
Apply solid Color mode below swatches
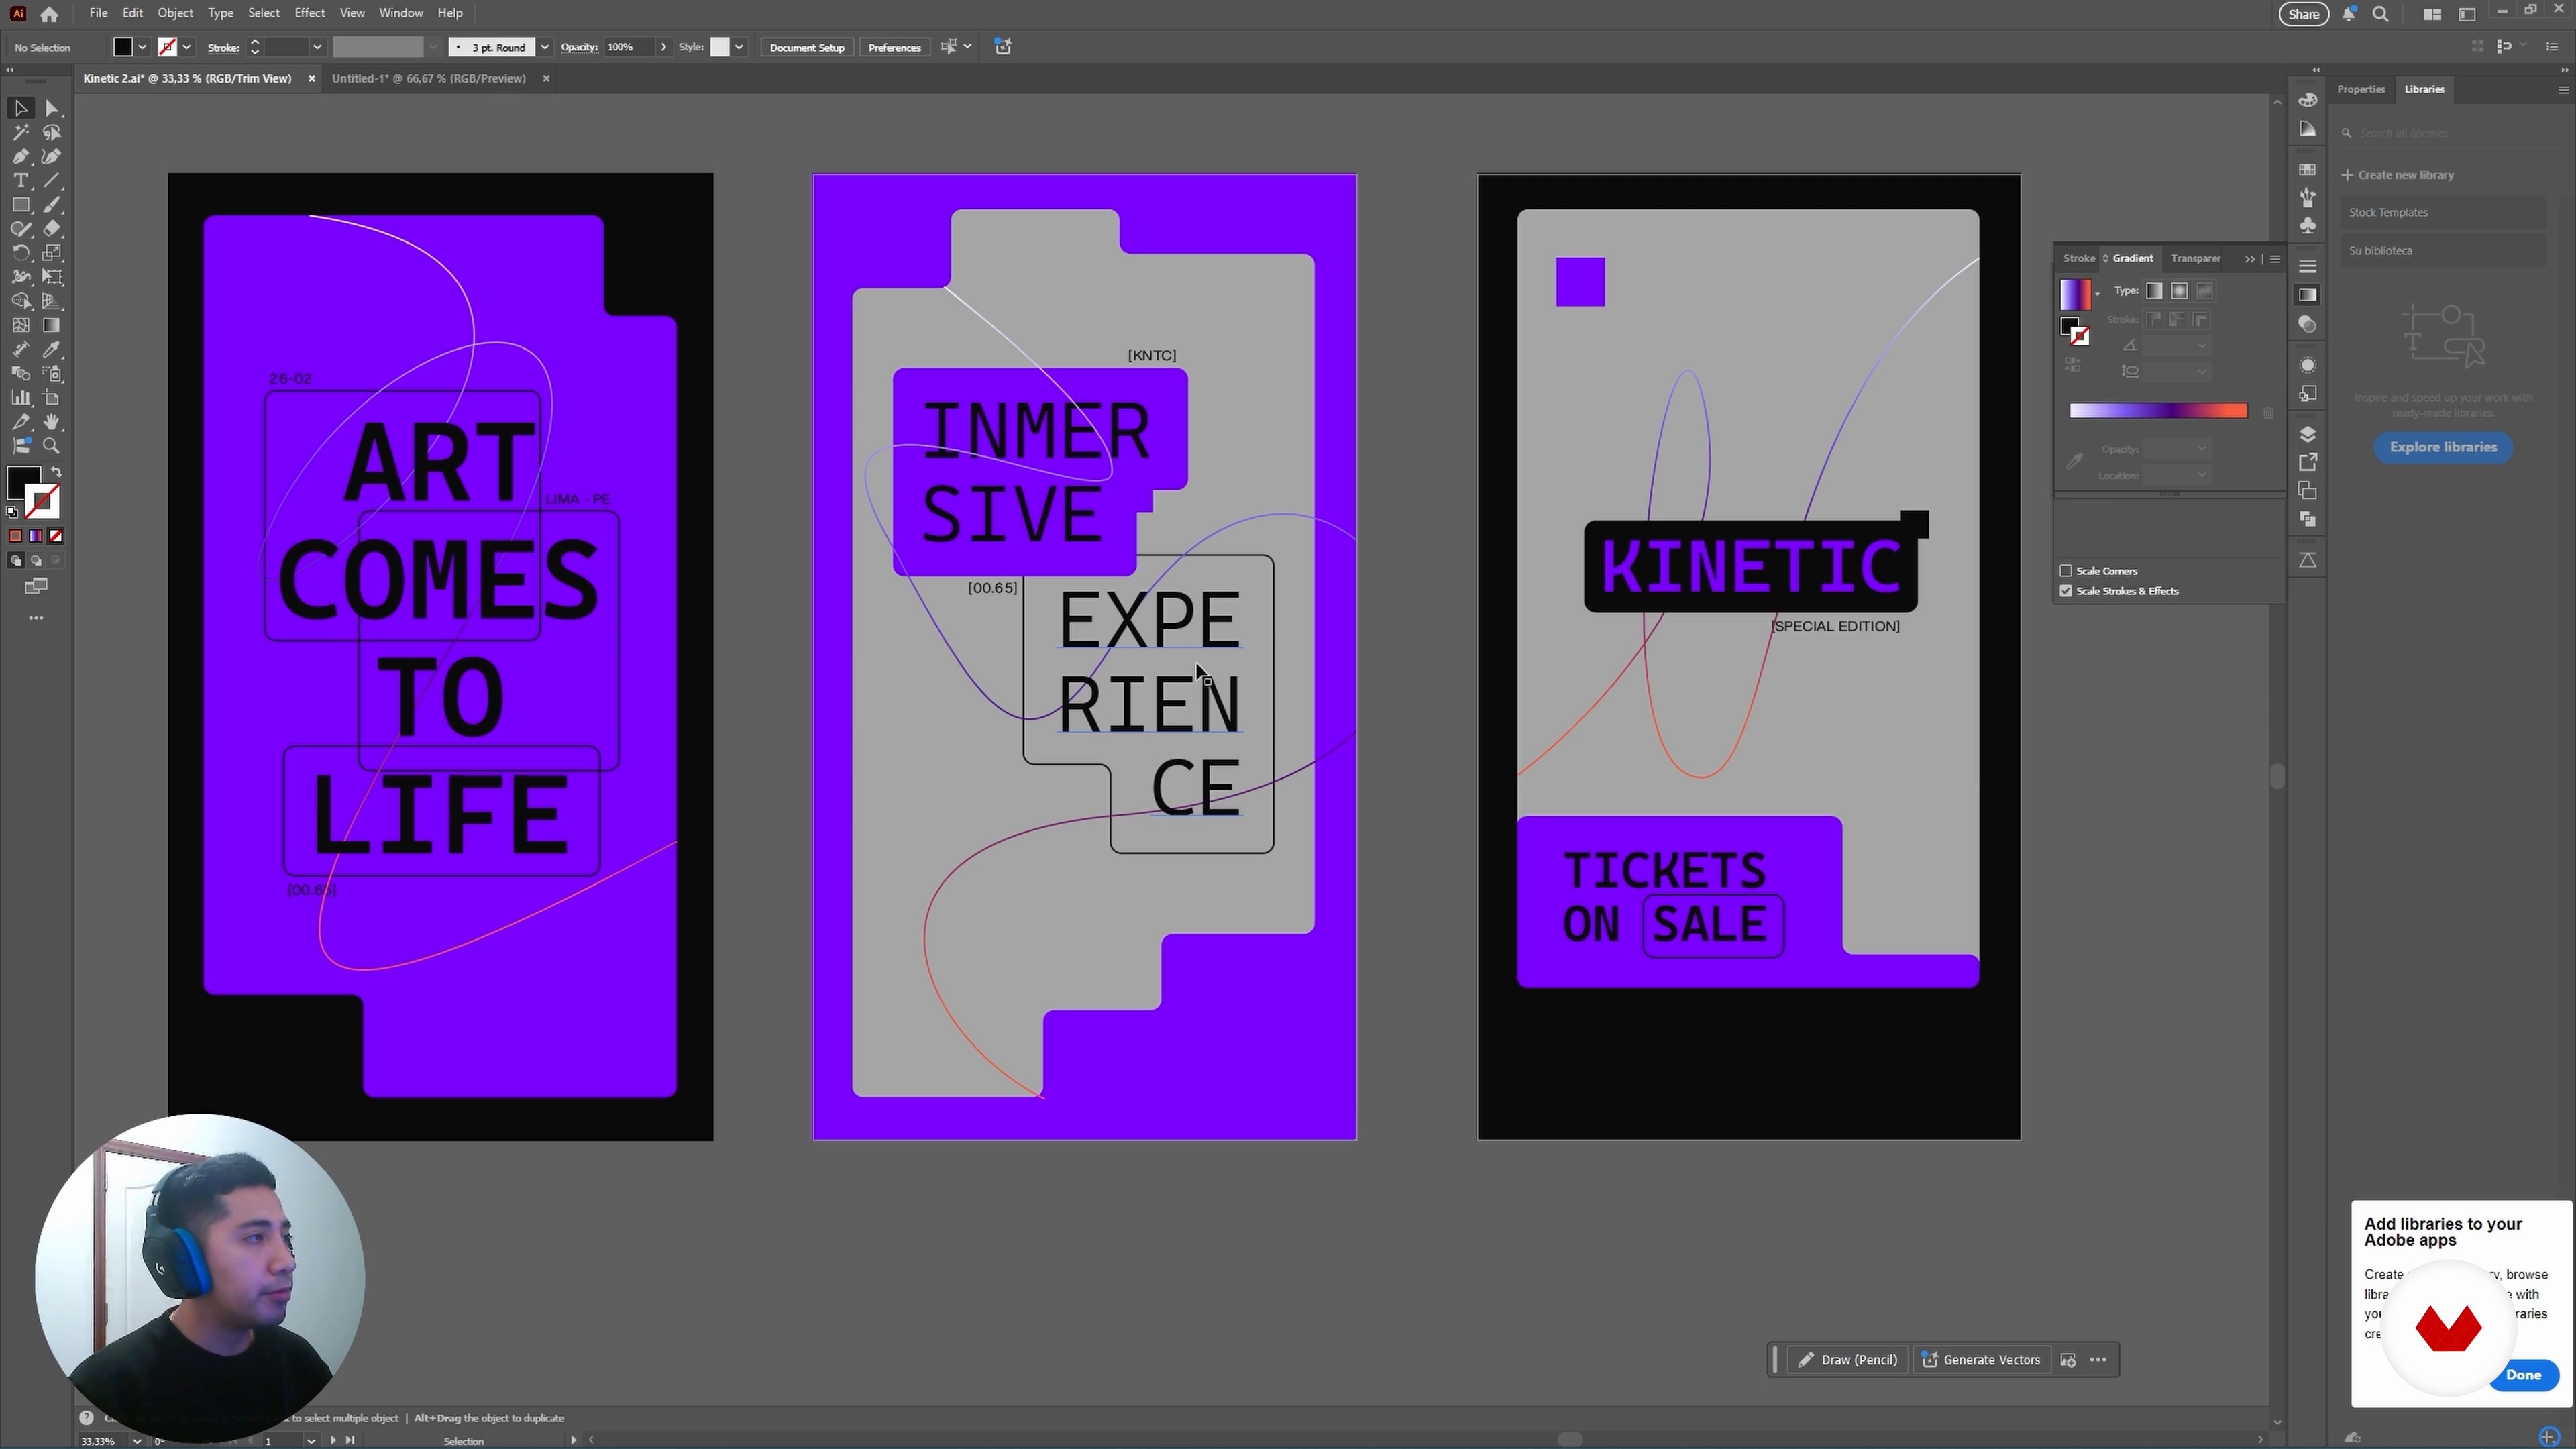click(x=16, y=536)
